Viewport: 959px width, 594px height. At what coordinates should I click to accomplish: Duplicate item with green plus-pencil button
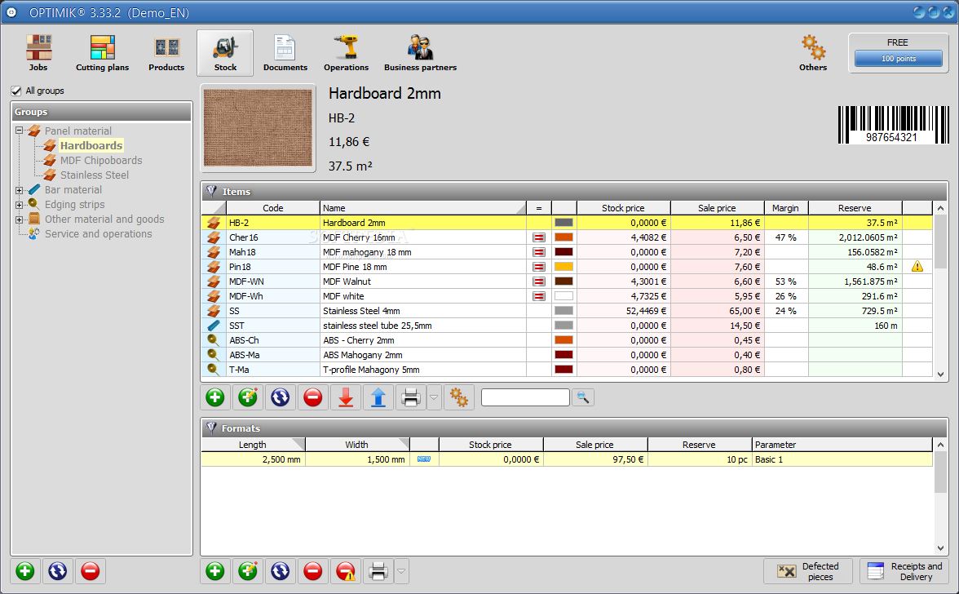tap(248, 397)
